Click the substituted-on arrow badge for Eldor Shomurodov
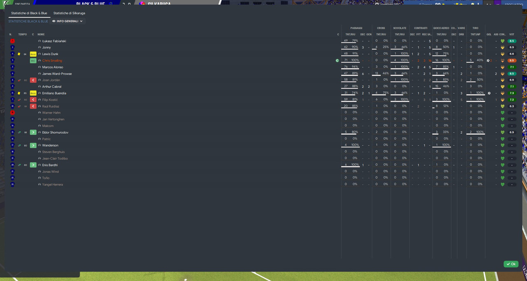The height and width of the screenshot is (281, 527). (x=33, y=132)
